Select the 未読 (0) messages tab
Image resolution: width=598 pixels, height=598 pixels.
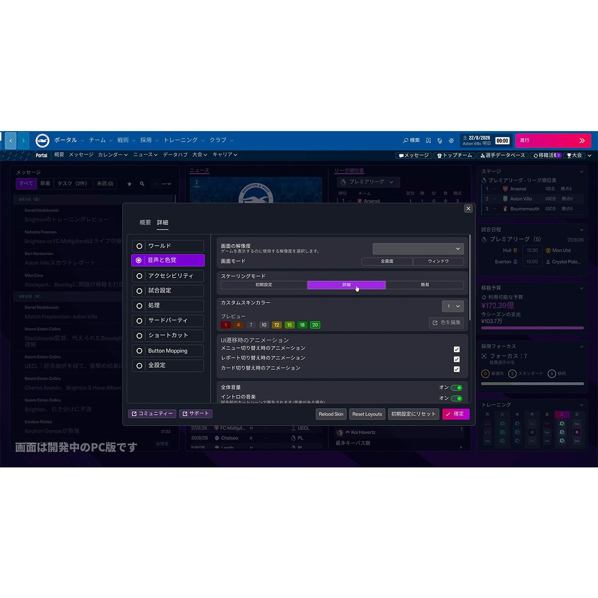tap(105, 184)
